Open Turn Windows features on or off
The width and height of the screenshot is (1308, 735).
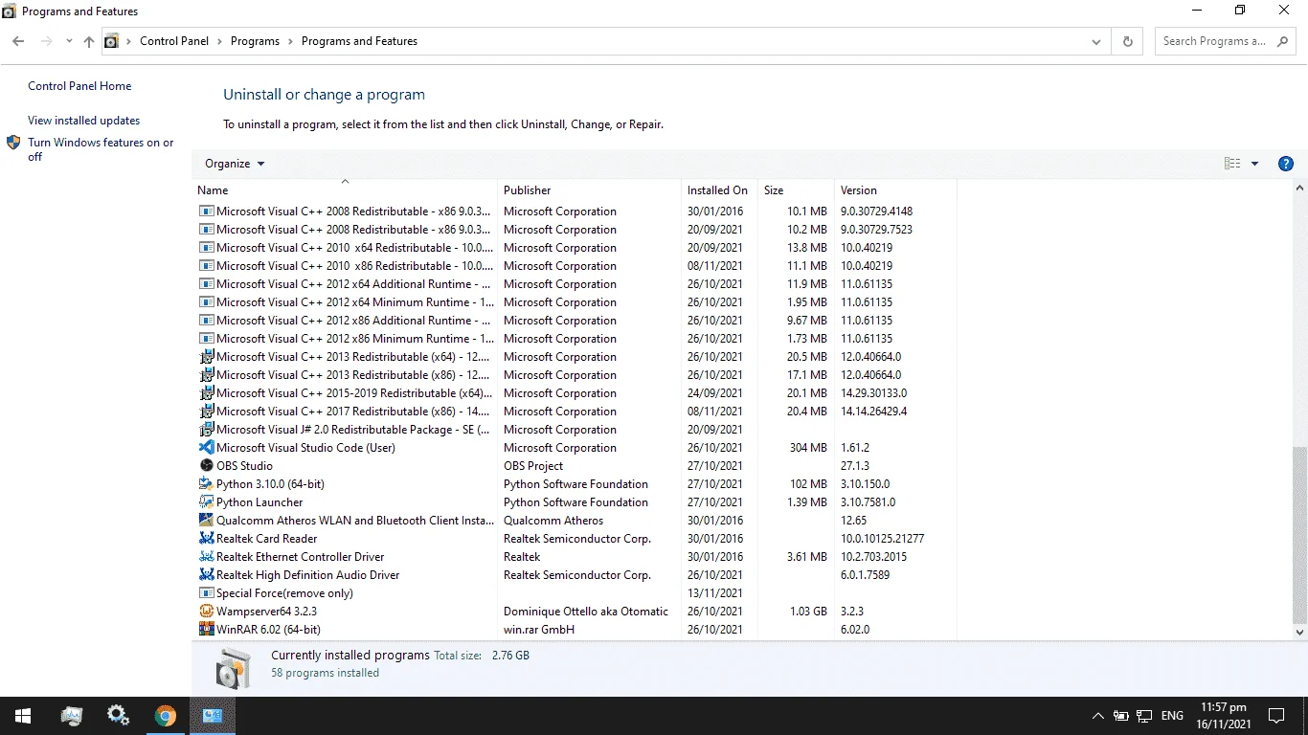click(101, 149)
